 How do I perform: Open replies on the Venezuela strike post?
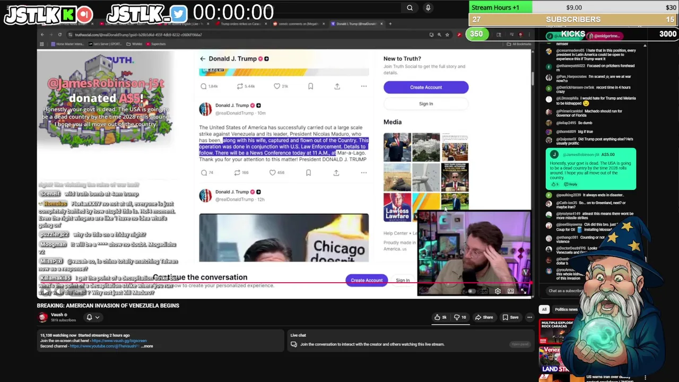(x=204, y=172)
